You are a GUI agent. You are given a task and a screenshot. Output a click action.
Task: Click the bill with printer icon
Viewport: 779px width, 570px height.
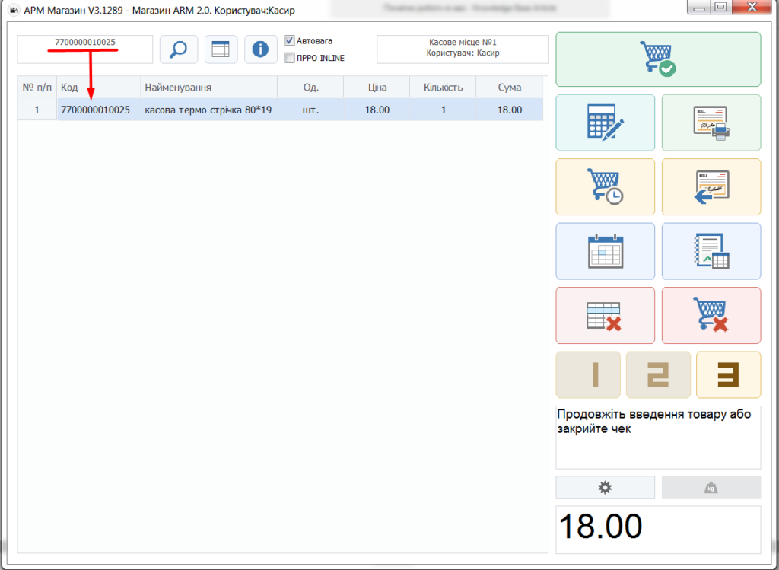711,123
